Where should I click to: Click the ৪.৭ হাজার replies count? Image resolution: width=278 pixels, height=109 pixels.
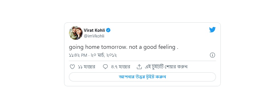(x=120, y=67)
